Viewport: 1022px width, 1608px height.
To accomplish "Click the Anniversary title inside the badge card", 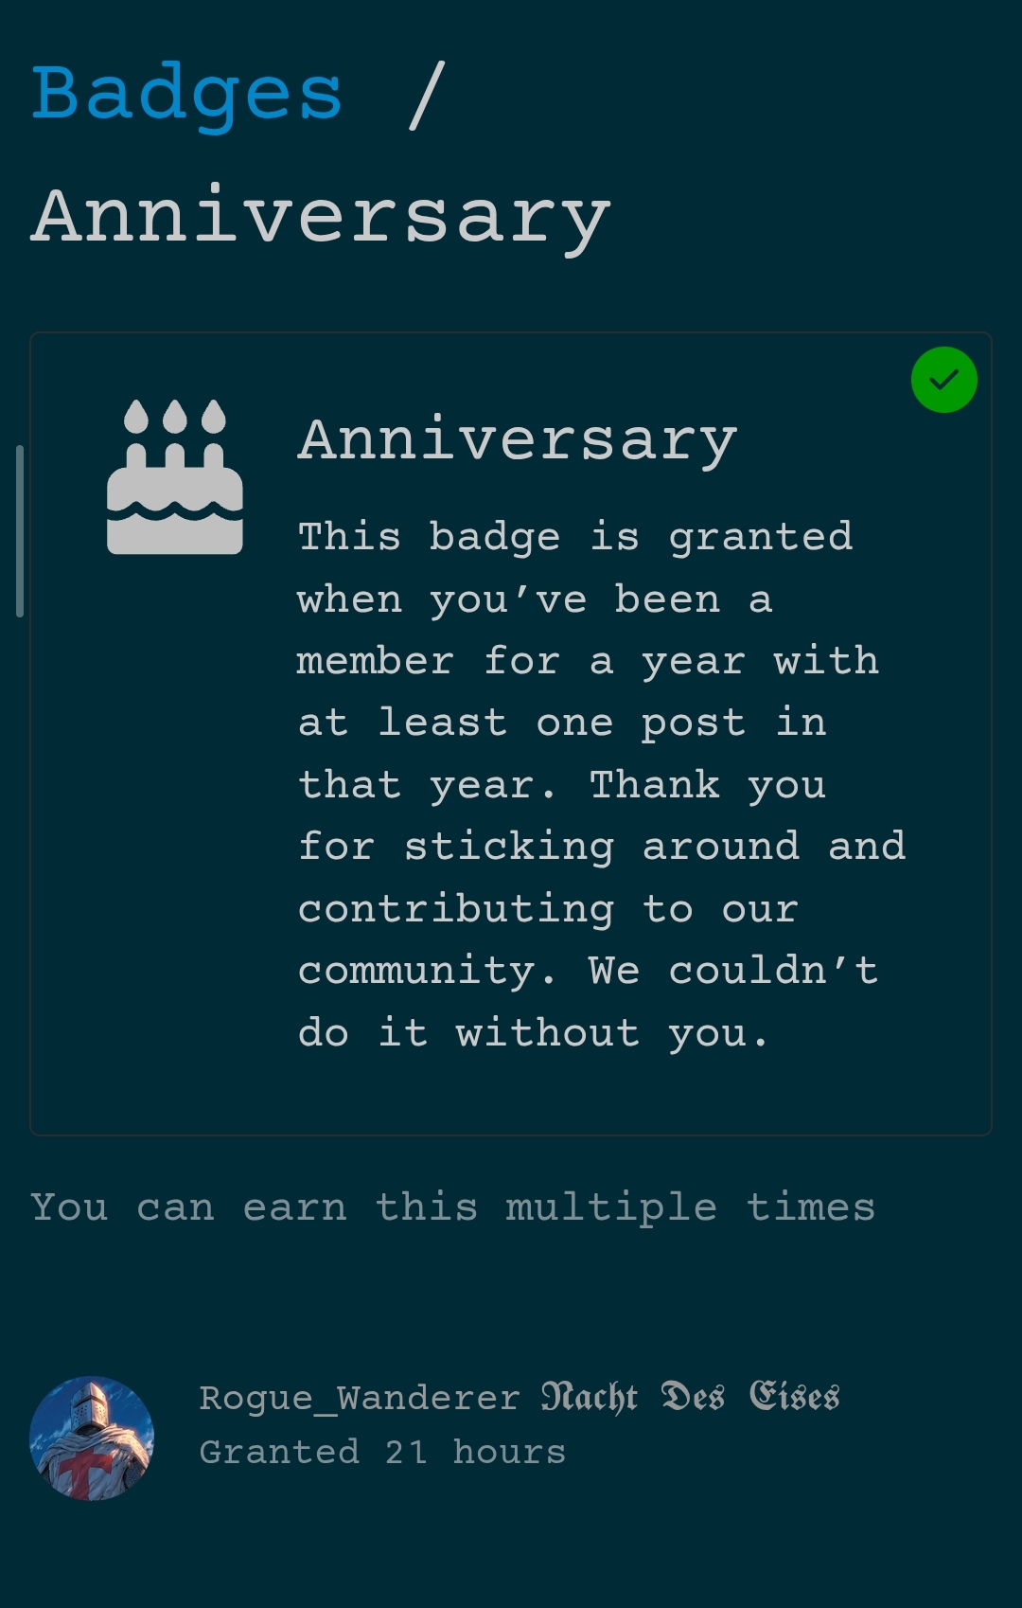I will [518, 440].
